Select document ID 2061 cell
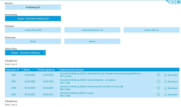The width and height of the screenshot is (181, 107). [14, 94]
